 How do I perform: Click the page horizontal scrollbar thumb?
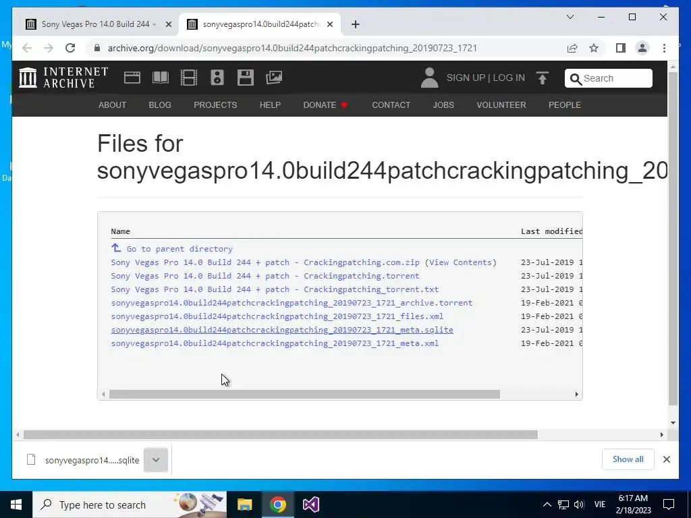tap(281, 435)
